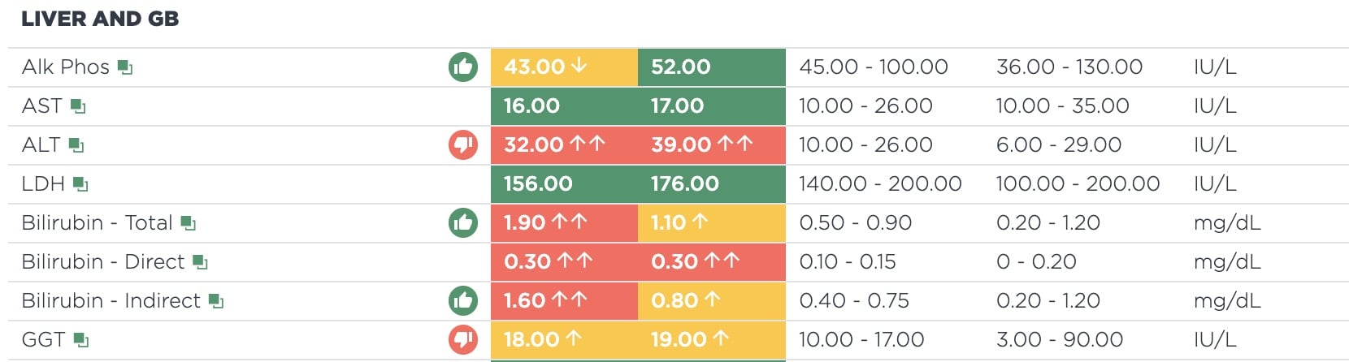This screenshot has width=1349, height=362.
Task: Open the info icon beside LDH
Action: click(80, 184)
